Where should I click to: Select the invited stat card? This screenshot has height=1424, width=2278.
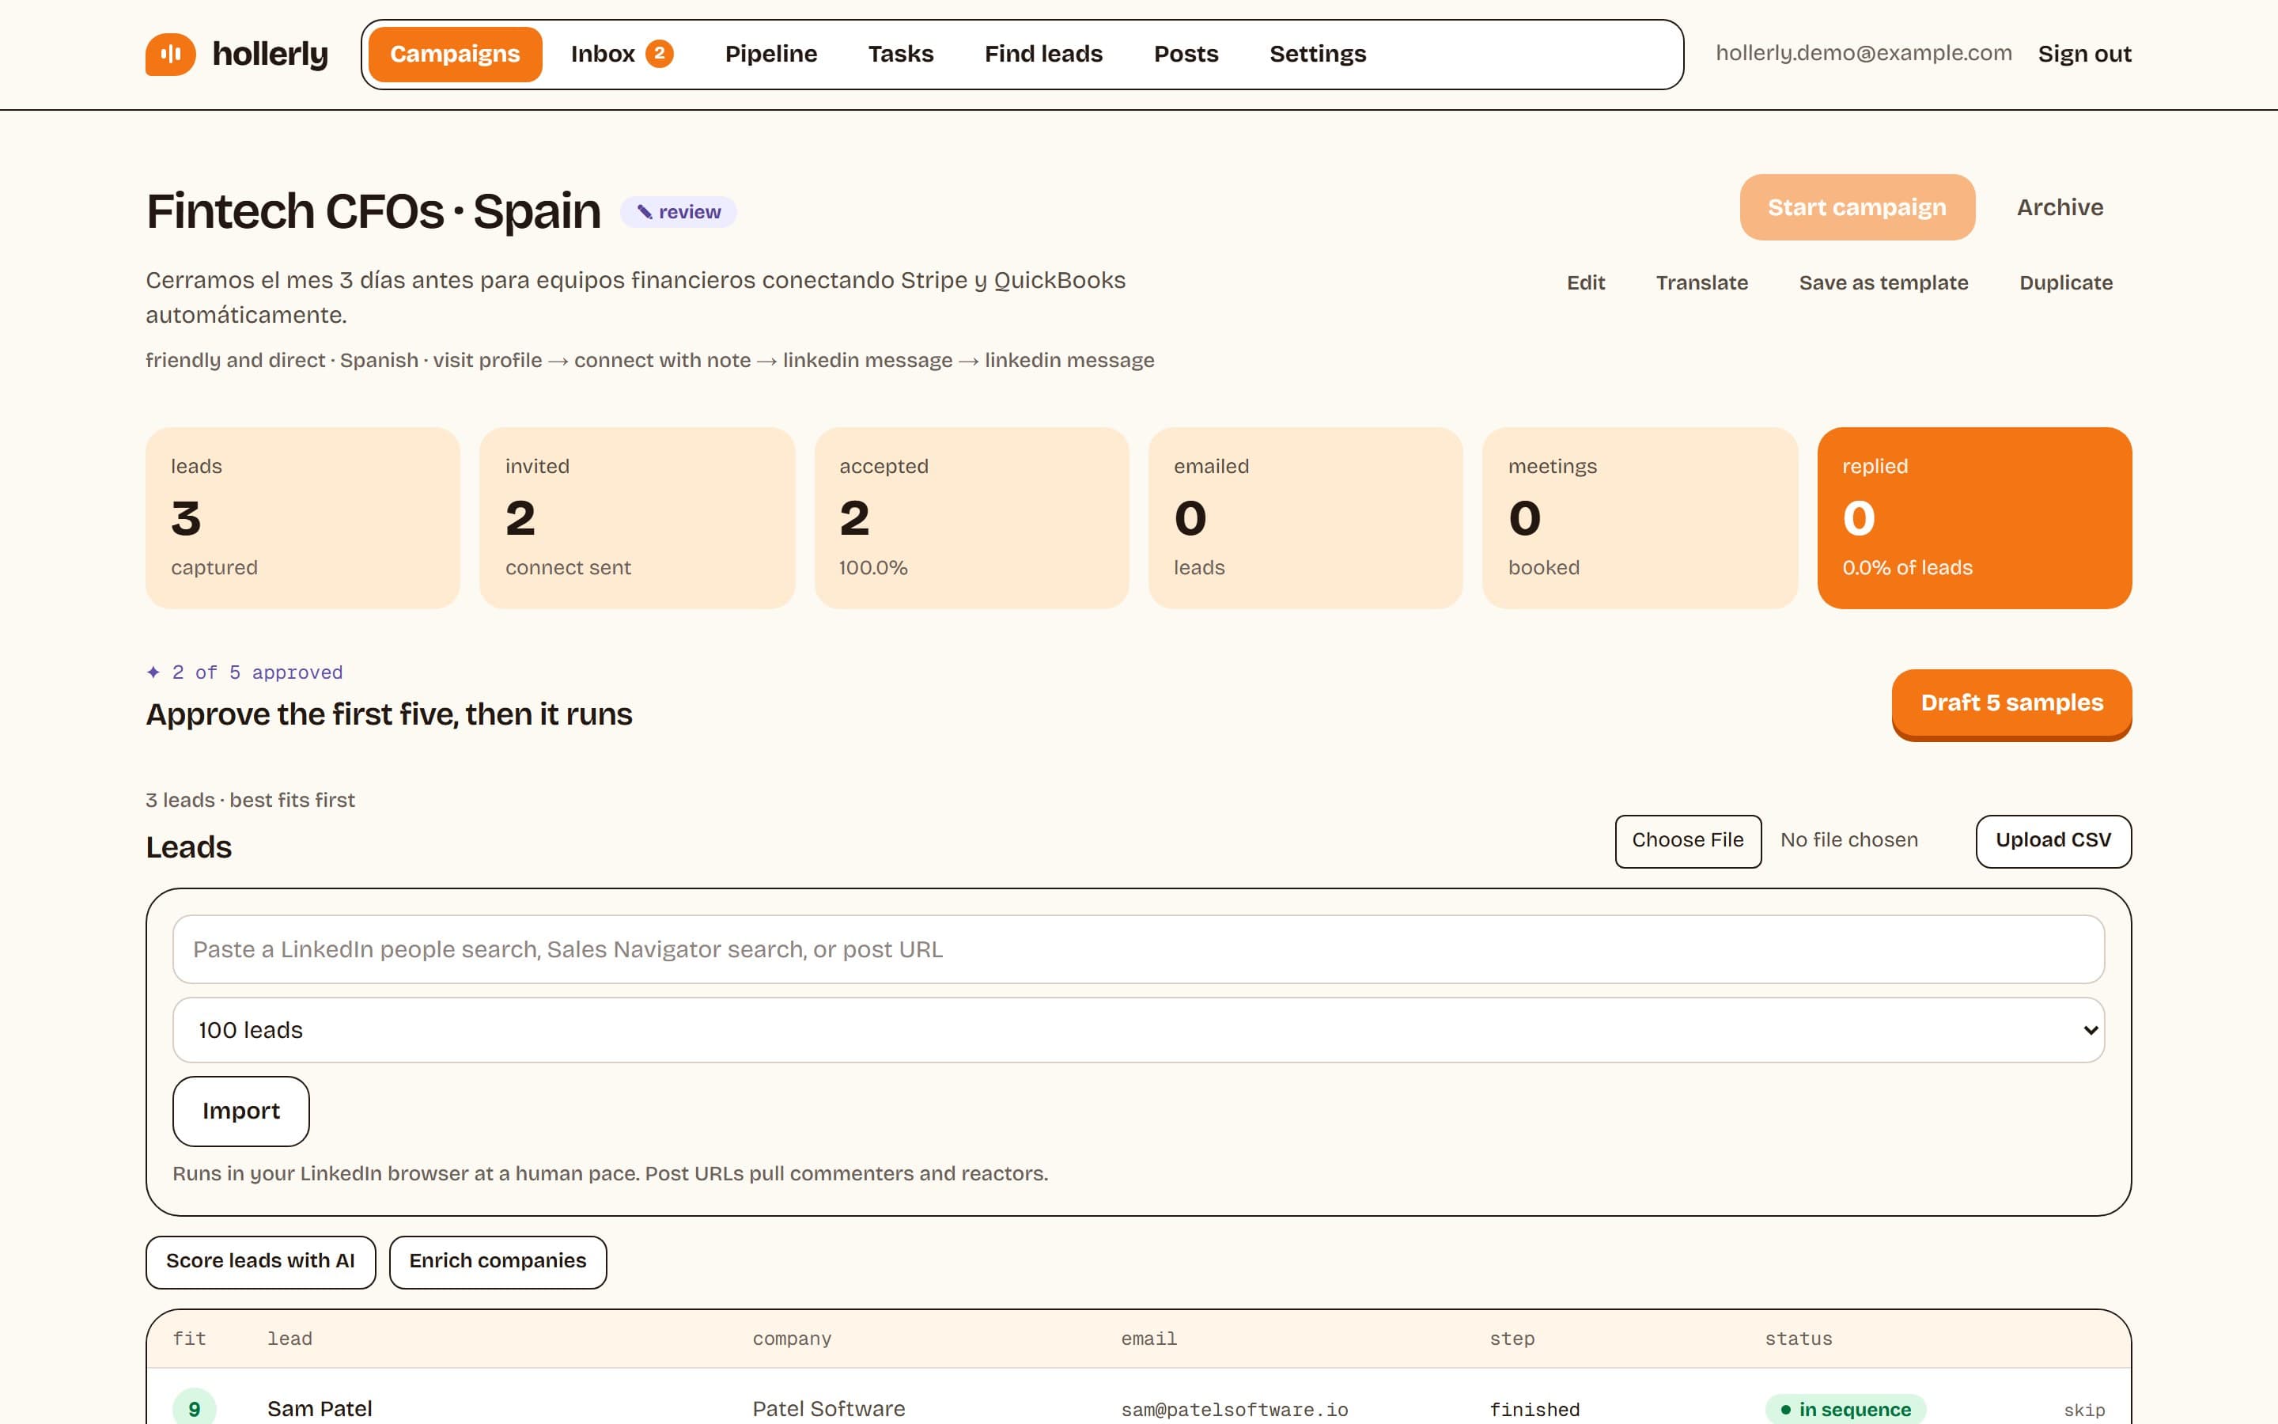[x=638, y=518]
